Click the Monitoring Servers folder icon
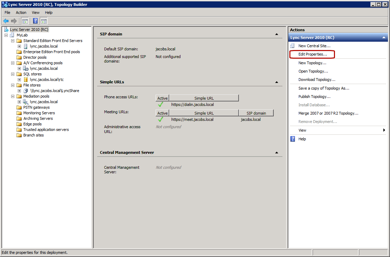Image resolution: width=390 pixels, height=257 pixels. pyautogui.click(x=19, y=113)
